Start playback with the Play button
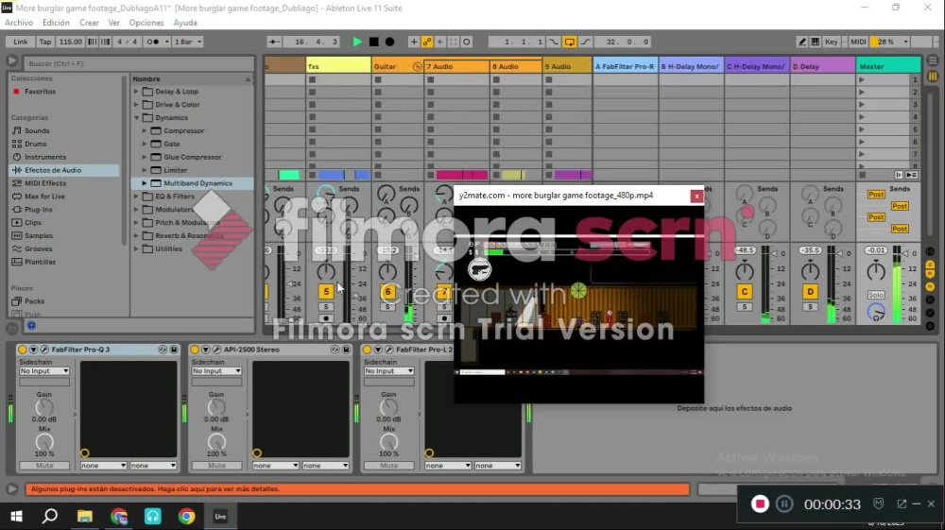945x530 pixels. [357, 42]
